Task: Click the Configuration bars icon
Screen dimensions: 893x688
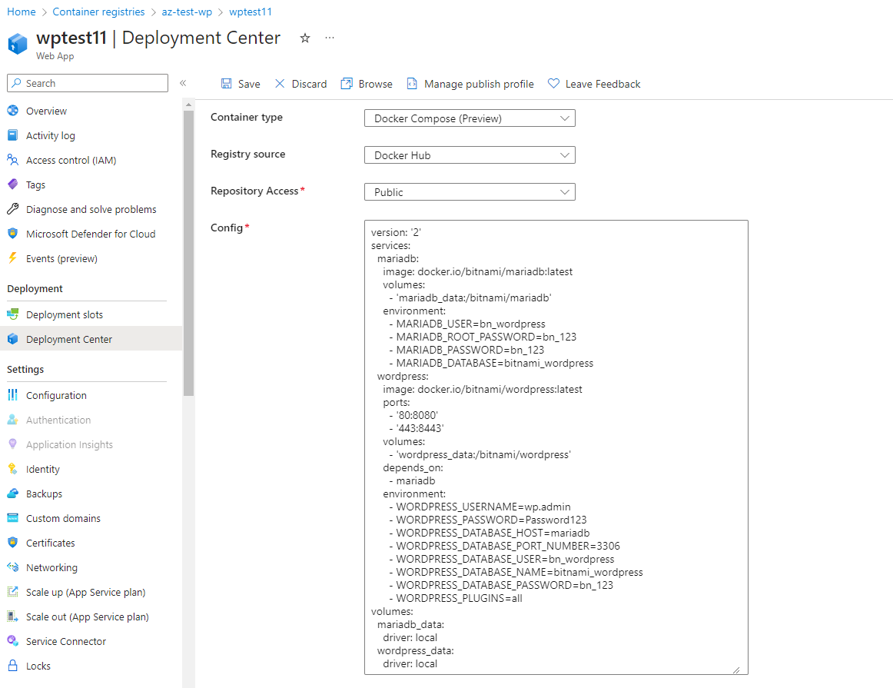Action: (x=12, y=394)
